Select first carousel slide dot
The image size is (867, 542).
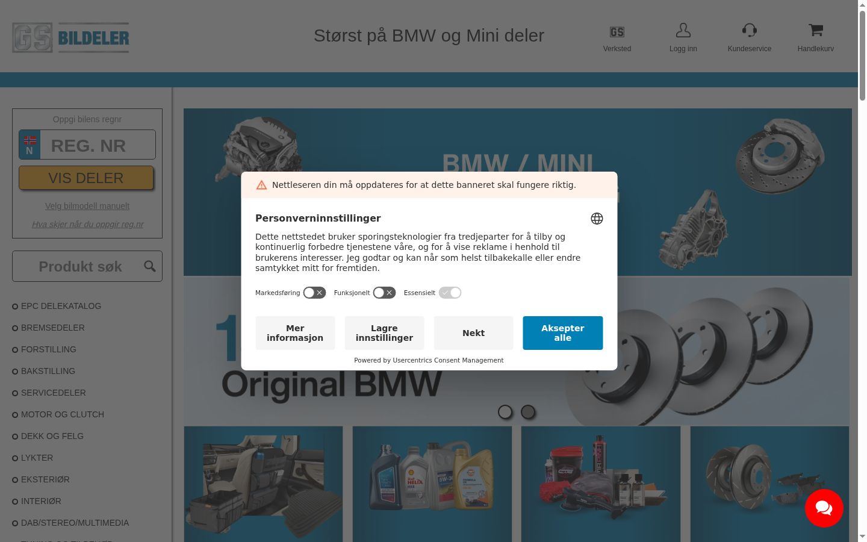(505, 412)
